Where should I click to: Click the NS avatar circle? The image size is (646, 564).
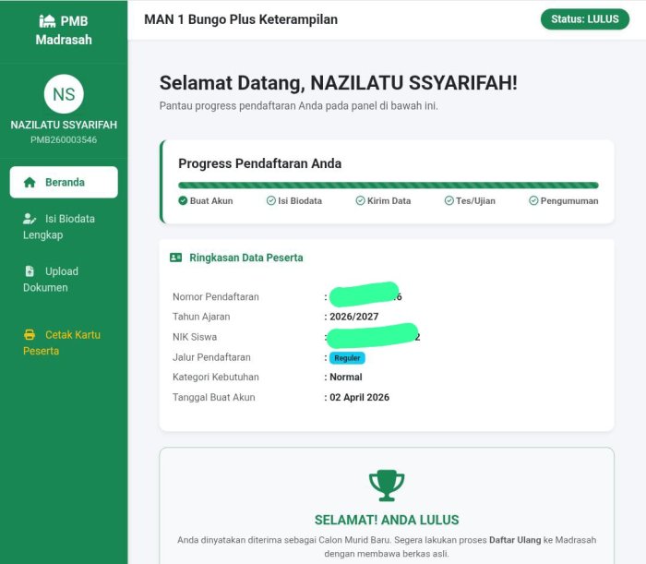pyautogui.click(x=64, y=94)
